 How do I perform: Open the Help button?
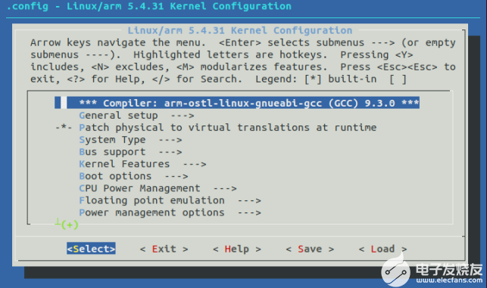237,249
